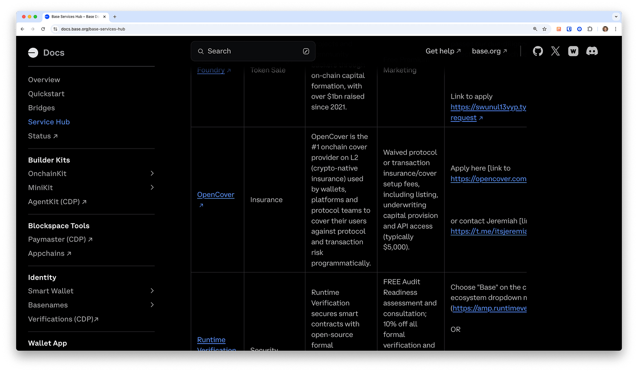Click external arrow icon below OpenCover link
Image resolution: width=638 pixels, height=372 pixels.
click(201, 205)
